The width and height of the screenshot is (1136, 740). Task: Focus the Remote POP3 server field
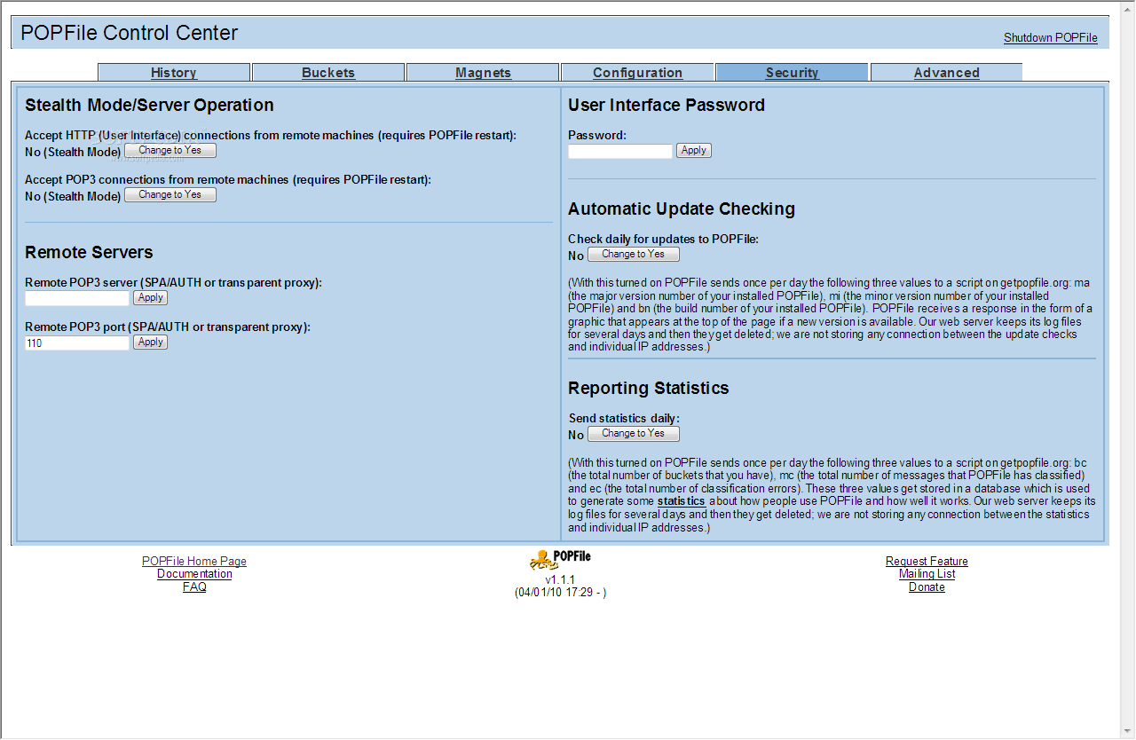pyautogui.click(x=77, y=298)
